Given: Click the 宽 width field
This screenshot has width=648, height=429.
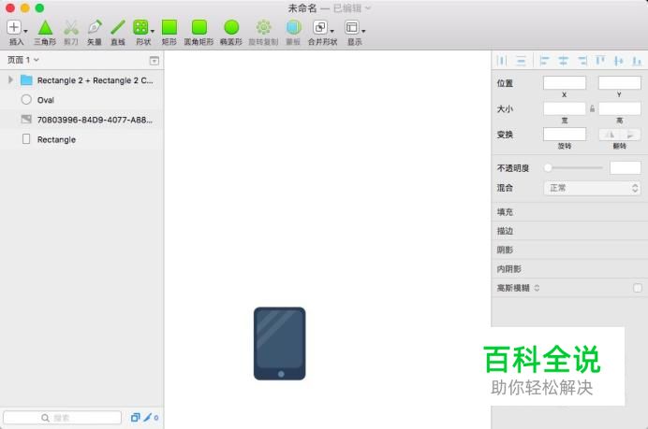Looking at the screenshot, I should click(x=565, y=109).
